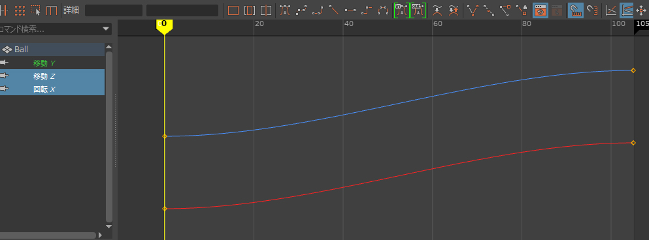Click the 詳細 label in the toolbar

(x=71, y=10)
